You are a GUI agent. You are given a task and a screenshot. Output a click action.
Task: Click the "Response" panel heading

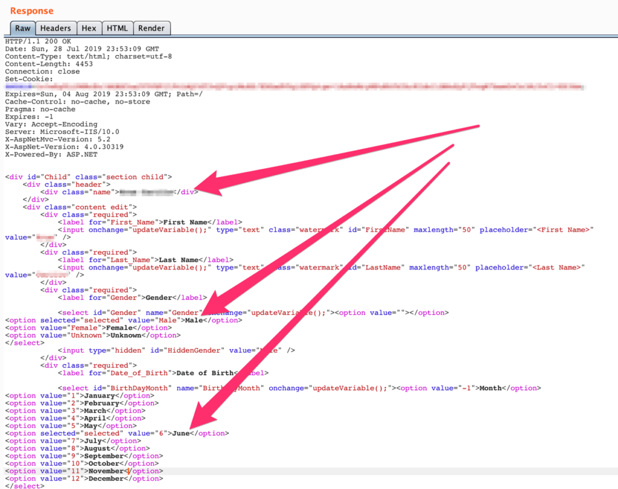point(31,11)
